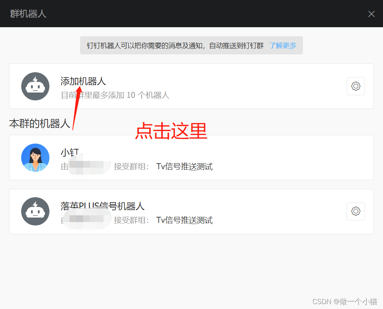The width and height of the screenshot is (383, 309).
Task: Click the 目前群里最多添加 10 个机器人 hint text
Action: pos(115,95)
